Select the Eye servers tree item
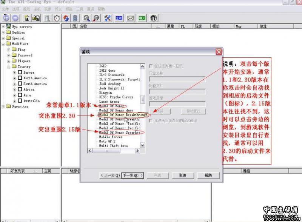 point(22,27)
